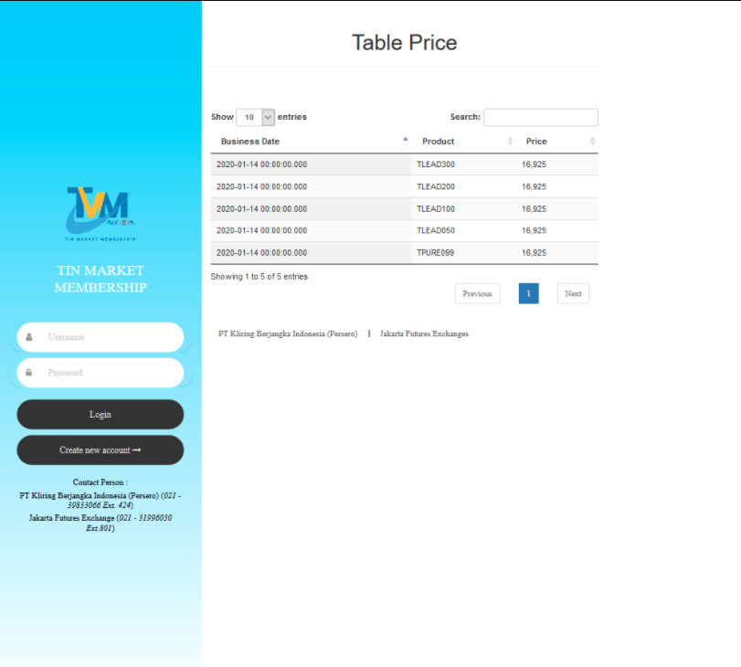741x667 pixels.
Task: Go to Next page of table
Action: click(x=573, y=293)
